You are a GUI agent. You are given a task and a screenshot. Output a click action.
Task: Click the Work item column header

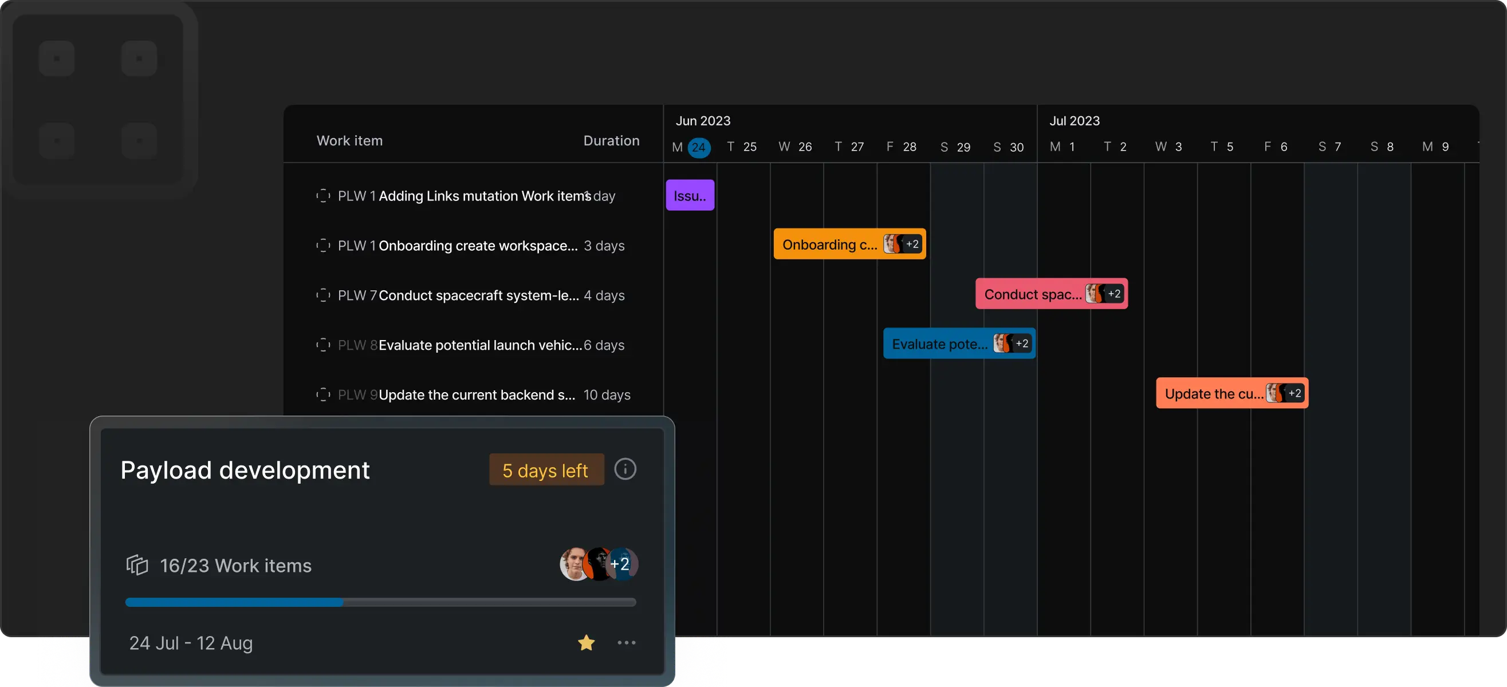349,141
